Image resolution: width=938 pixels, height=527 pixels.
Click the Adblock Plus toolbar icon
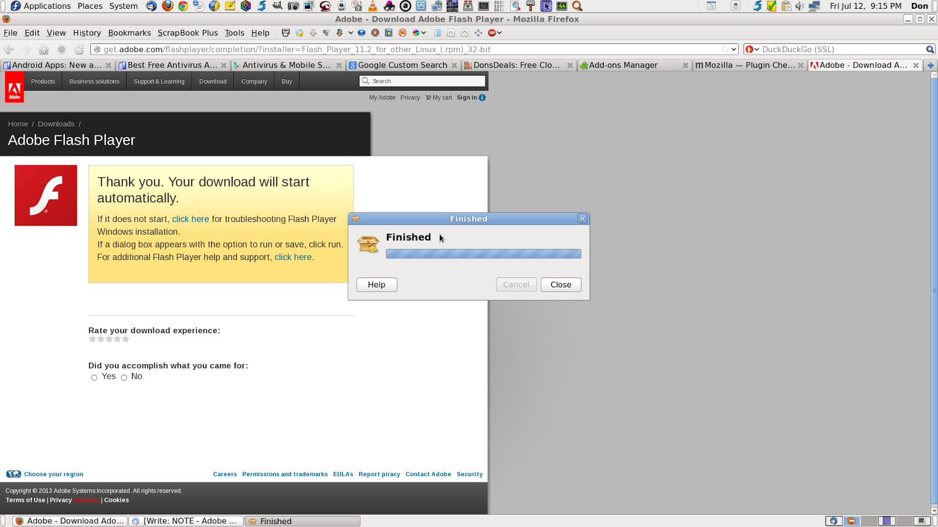point(491,33)
